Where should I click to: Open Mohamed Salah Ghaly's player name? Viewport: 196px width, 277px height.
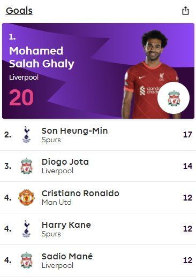click(42, 57)
